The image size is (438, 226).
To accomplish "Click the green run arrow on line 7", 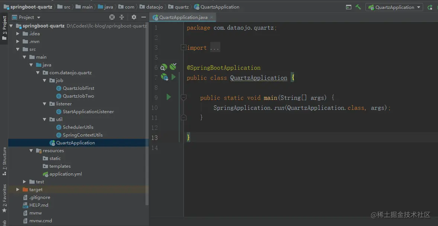I will pyautogui.click(x=173, y=77).
